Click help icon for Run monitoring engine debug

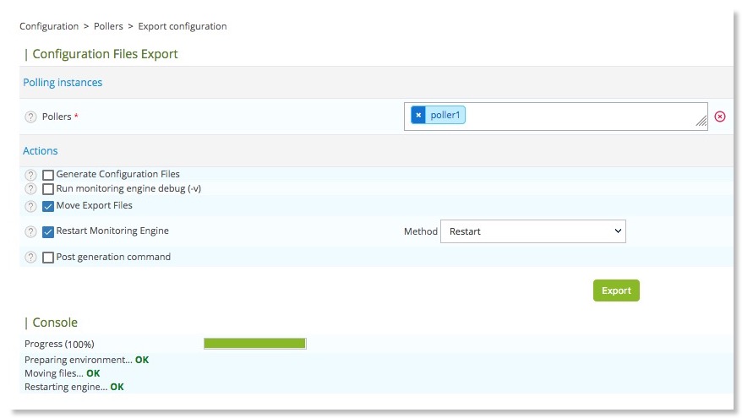(x=31, y=189)
